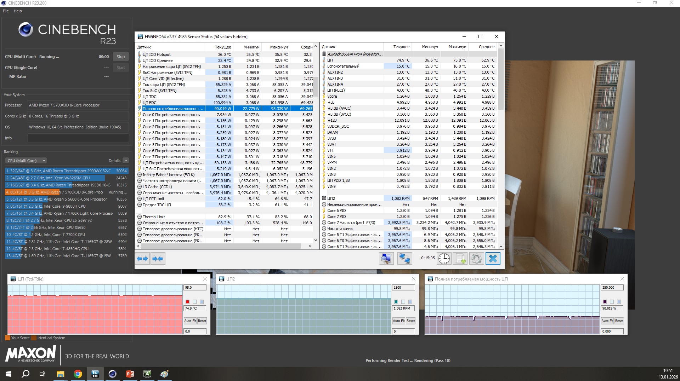
Task: Toggle the middle white checkbox in CPU temperature graph
Action: coord(194,302)
